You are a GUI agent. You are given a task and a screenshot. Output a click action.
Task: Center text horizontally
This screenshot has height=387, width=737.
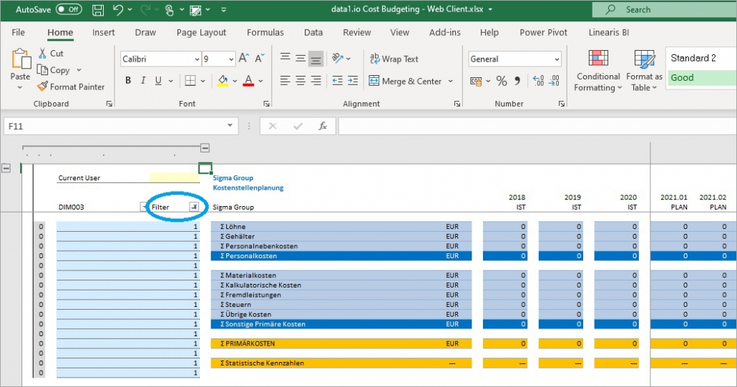(301, 81)
